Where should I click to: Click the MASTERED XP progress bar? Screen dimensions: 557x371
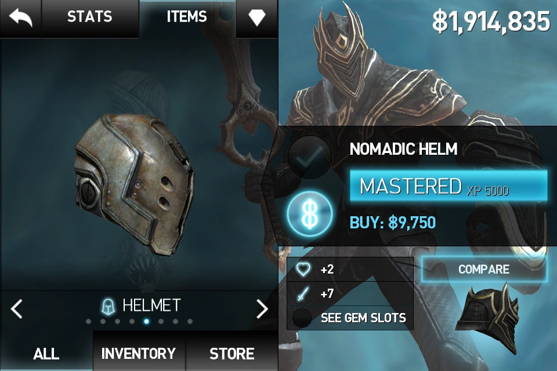pyautogui.click(x=449, y=187)
